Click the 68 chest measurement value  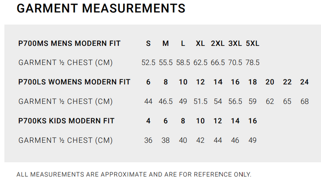[305, 101]
